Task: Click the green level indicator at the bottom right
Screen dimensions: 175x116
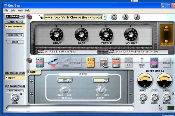Action: click(x=171, y=108)
